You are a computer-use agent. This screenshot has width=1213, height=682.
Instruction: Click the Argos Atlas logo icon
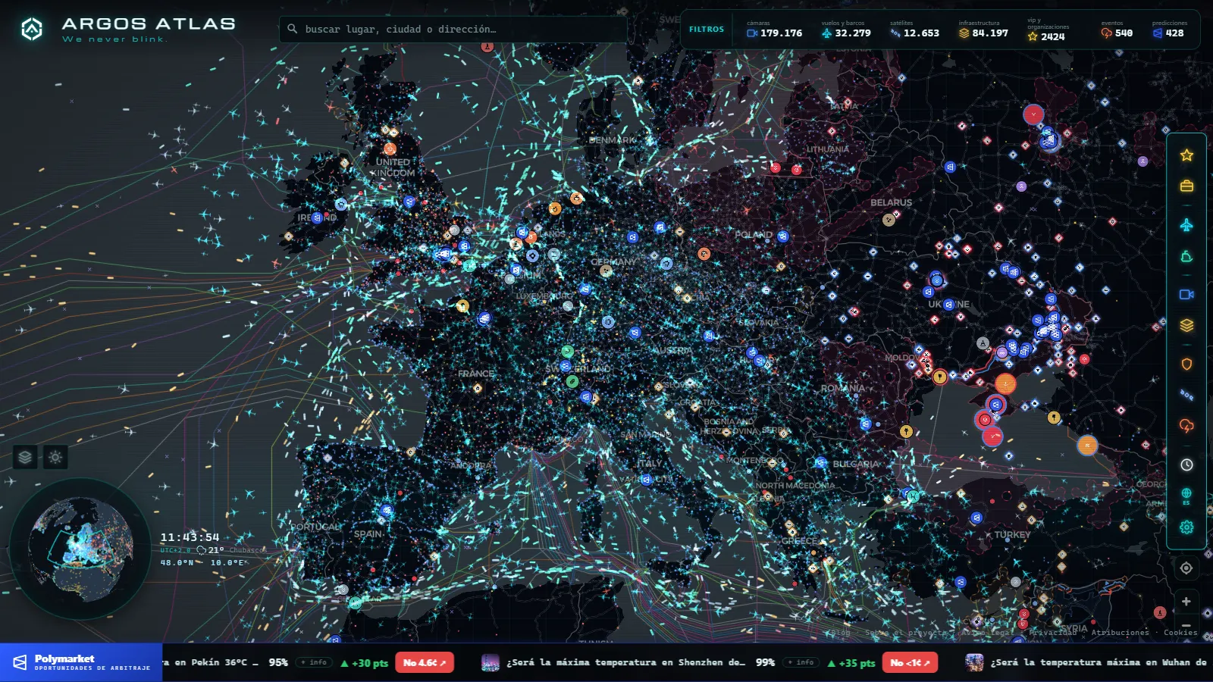[x=32, y=30]
